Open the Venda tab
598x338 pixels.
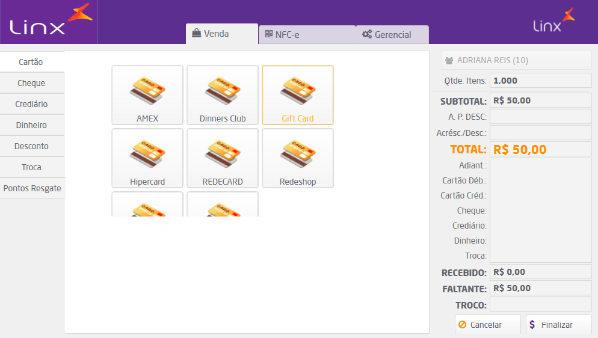(x=222, y=34)
